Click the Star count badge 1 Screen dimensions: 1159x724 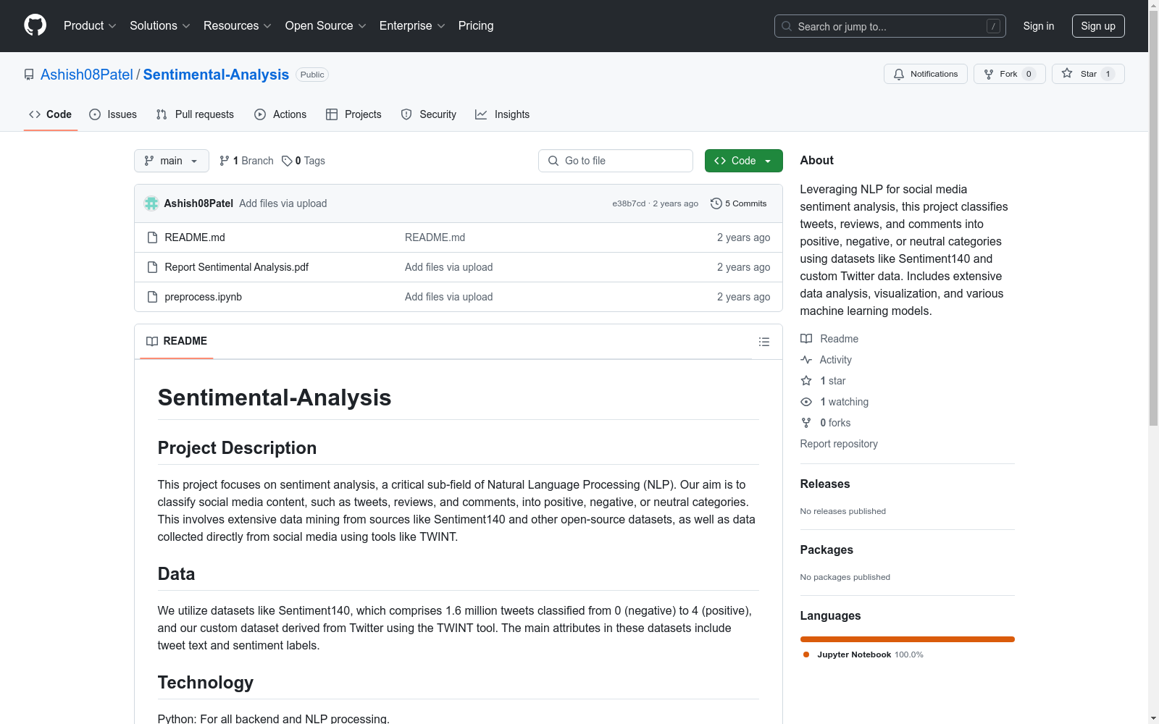point(1108,74)
